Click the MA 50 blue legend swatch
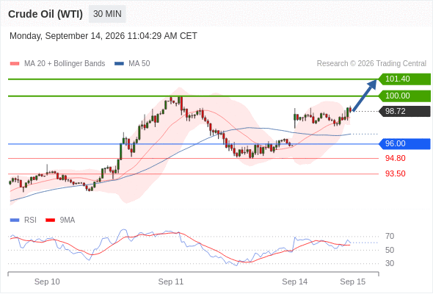The image size is (433, 294). (x=119, y=64)
